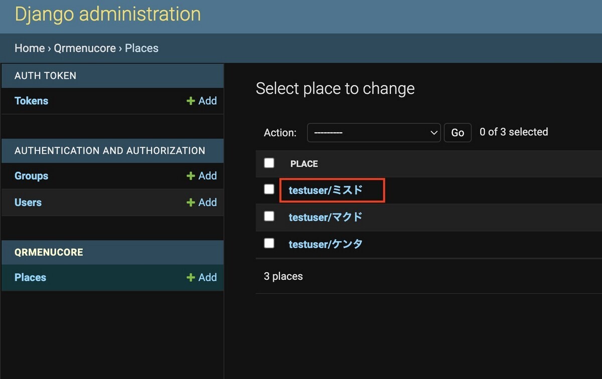Open the Groups link in the sidebar
The height and width of the screenshot is (379, 602).
[32, 176]
